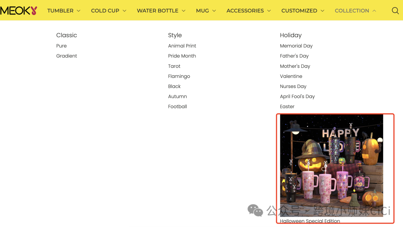Choose Animal Print style
This screenshot has height=227, width=403.
(x=182, y=46)
